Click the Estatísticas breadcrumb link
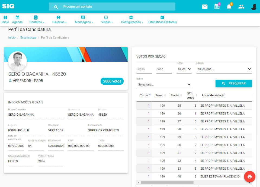Image resolution: width=260 pixels, height=187 pixels. tap(28, 37)
